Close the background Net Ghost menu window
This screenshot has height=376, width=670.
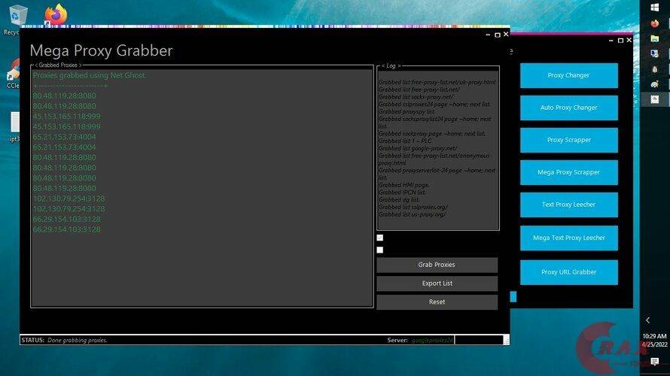(x=629, y=40)
